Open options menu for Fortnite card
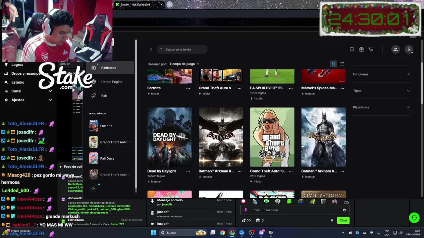The height and width of the screenshot is (238, 424). coord(188,88)
